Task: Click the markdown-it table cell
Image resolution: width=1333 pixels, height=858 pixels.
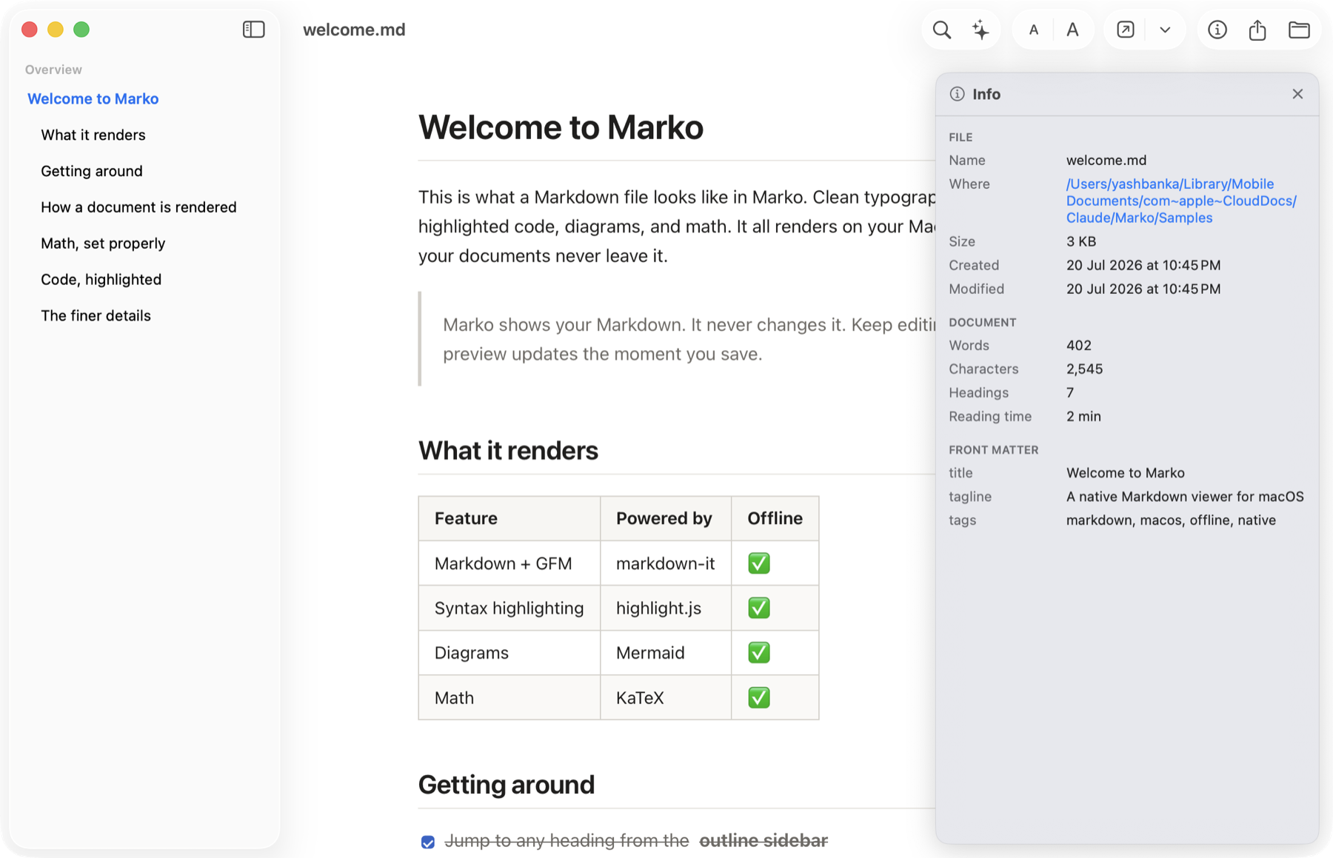Action: pyautogui.click(x=665, y=563)
